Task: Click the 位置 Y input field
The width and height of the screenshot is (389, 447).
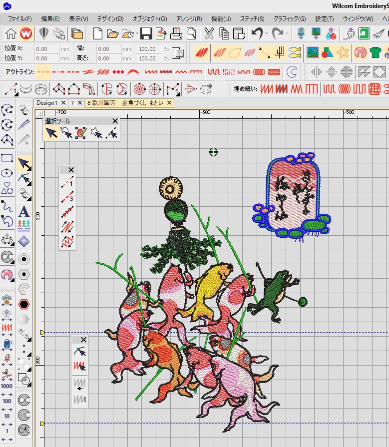Action: pos(47,58)
